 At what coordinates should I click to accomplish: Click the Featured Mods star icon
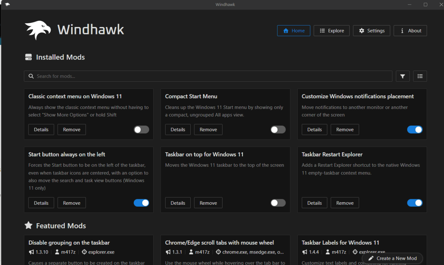(29, 225)
